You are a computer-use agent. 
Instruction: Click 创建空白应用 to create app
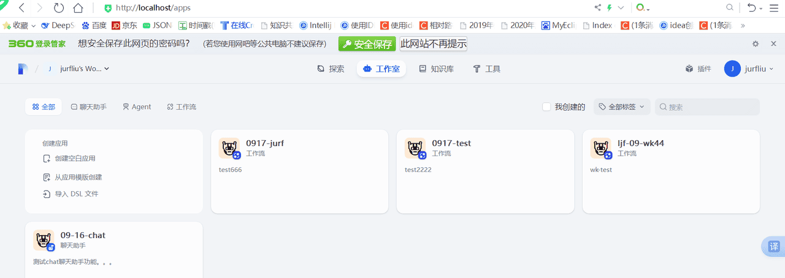pyautogui.click(x=74, y=159)
